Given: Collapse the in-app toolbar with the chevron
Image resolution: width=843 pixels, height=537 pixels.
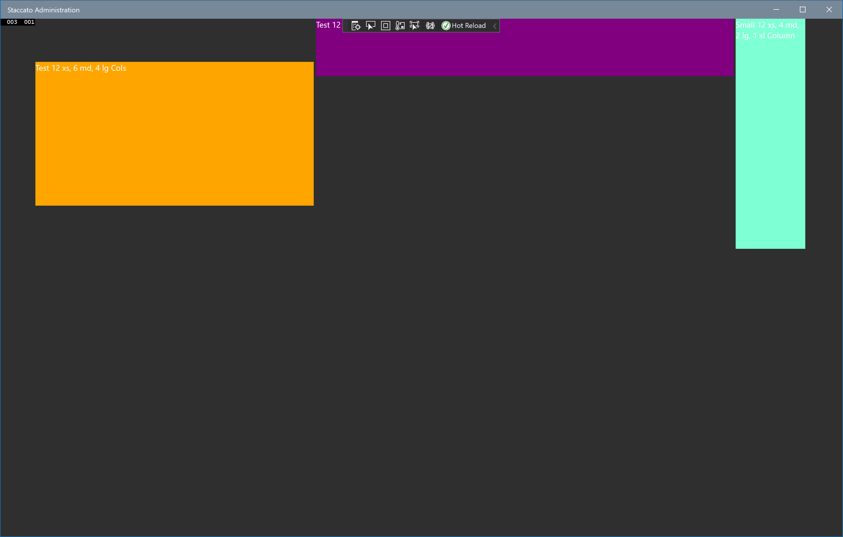Looking at the screenshot, I should coord(495,26).
